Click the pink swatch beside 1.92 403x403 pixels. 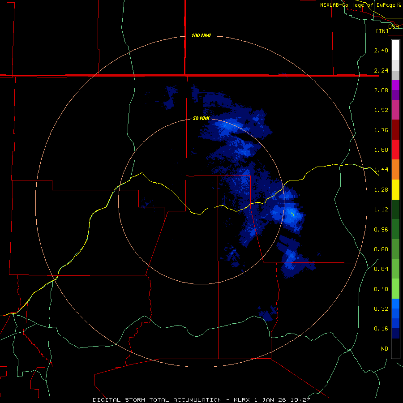pyautogui.click(x=395, y=110)
